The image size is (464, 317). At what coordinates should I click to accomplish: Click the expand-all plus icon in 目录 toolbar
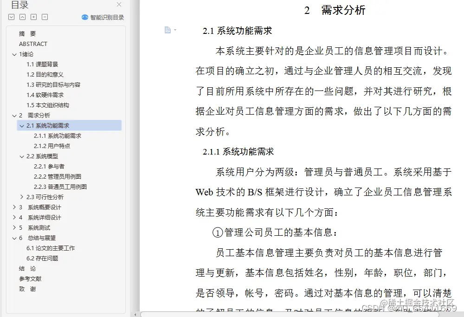(32, 17)
